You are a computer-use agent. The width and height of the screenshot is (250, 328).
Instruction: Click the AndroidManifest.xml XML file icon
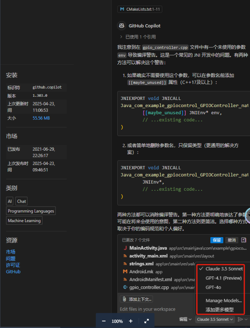(125, 280)
